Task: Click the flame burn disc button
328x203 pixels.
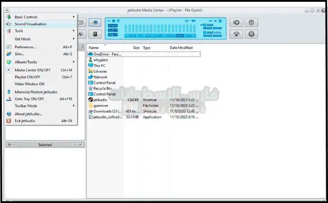Action: pyautogui.click(x=251, y=22)
